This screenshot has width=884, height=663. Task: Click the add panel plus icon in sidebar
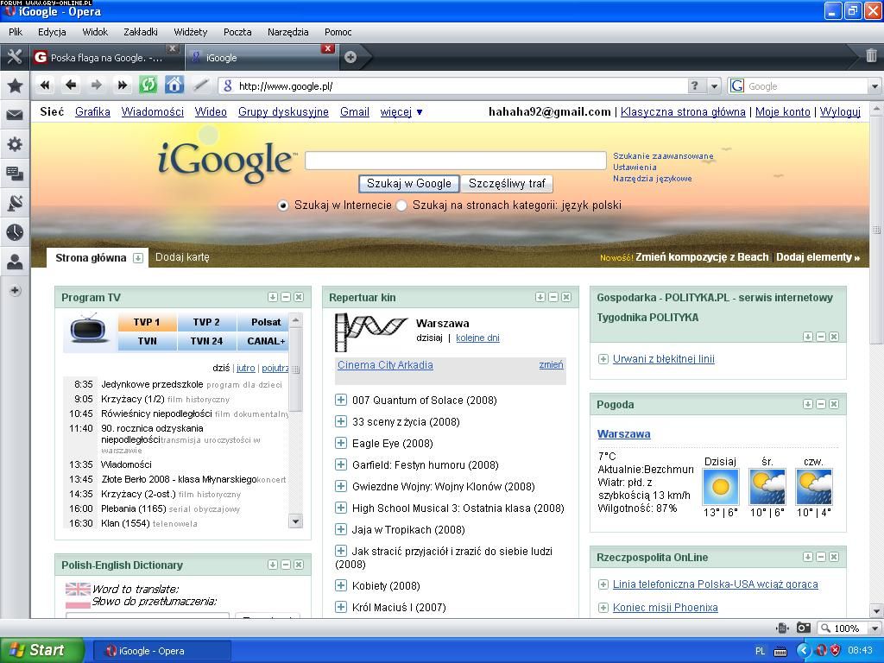[x=16, y=291]
